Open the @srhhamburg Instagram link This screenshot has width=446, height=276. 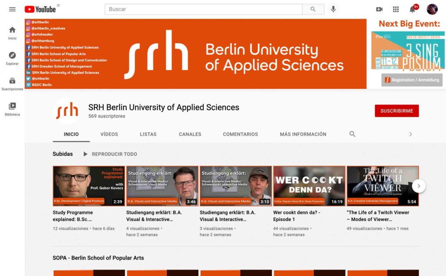[x=40, y=41]
